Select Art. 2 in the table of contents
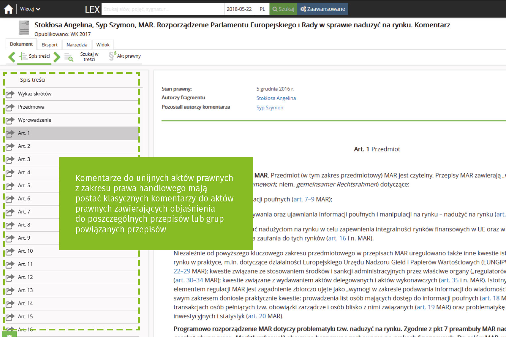Screen dimensions: 506x337 pos(24,146)
